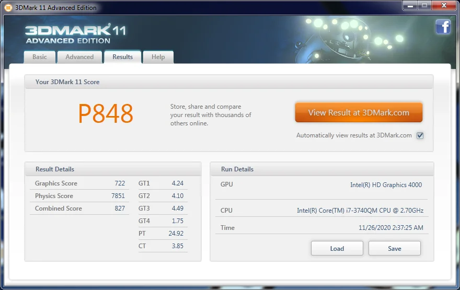Open the Advanced tab
The image size is (460, 290).
tap(79, 57)
